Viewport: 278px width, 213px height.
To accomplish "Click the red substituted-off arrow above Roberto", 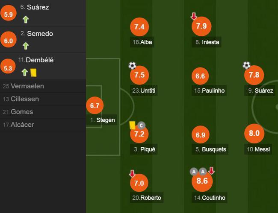I will pyautogui.click(x=132, y=174).
